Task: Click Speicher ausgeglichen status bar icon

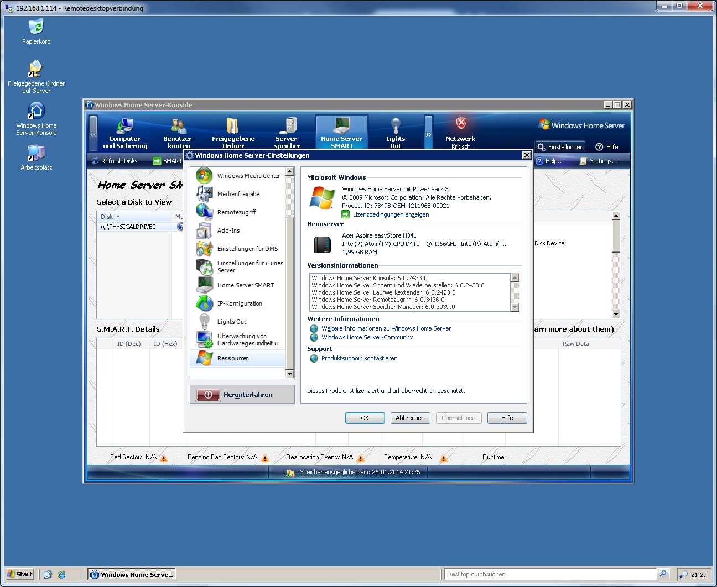Action: 290,473
